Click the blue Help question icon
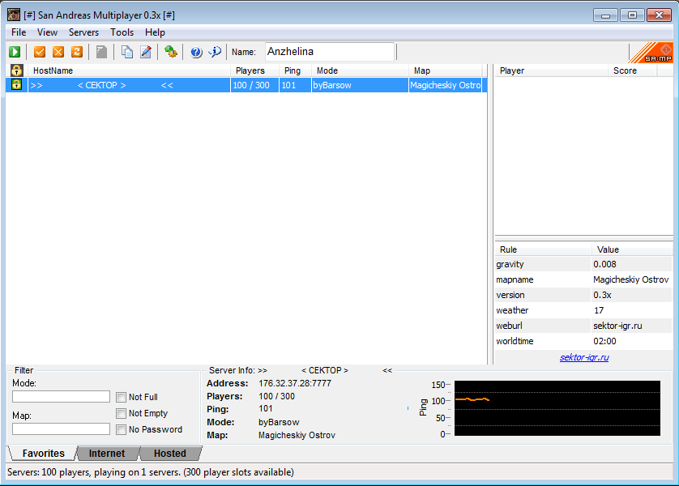Image resolution: width=679 pixels, height=486 pixels. tap(196, 53)
